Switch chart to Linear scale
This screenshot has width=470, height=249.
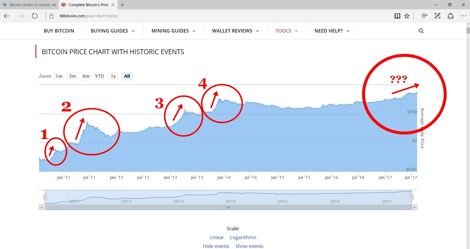tap(217, 237)
